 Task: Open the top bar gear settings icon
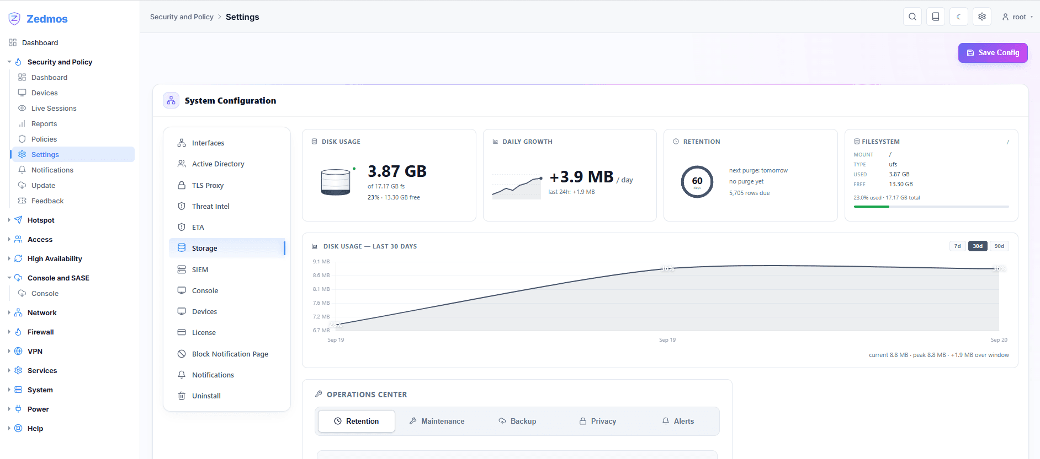(x=982, y=17)
